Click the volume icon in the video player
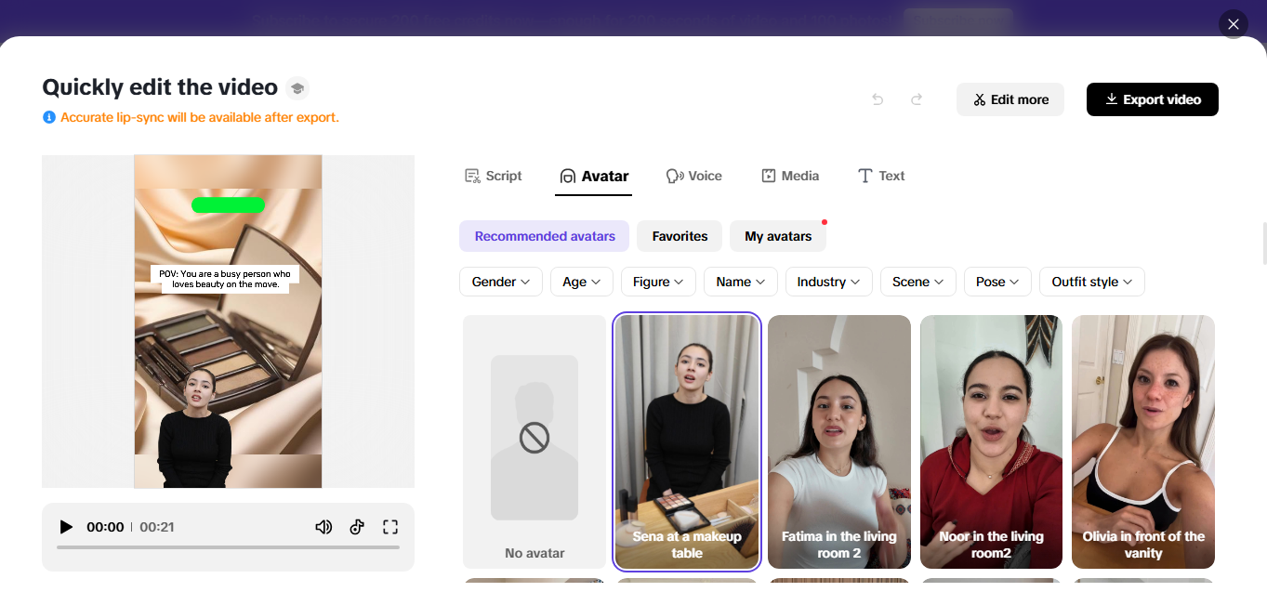This screenshot has height=592, width=1267. [323, 526]
